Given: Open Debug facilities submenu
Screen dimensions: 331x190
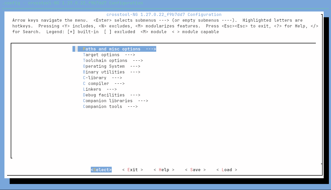Looking at the screenshot, I should pyautogui.click(x=111, y=95).
